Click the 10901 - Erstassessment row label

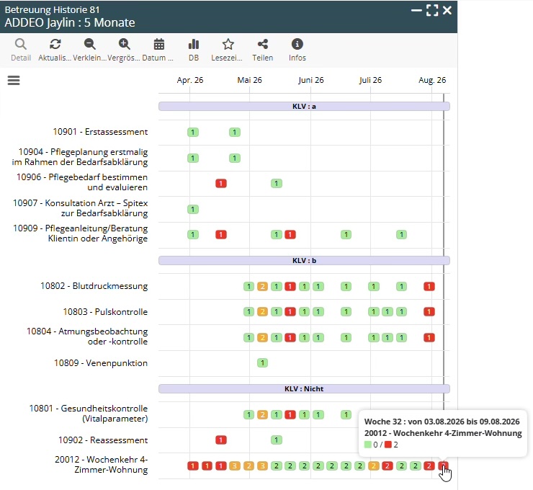(x=100, y=132)
